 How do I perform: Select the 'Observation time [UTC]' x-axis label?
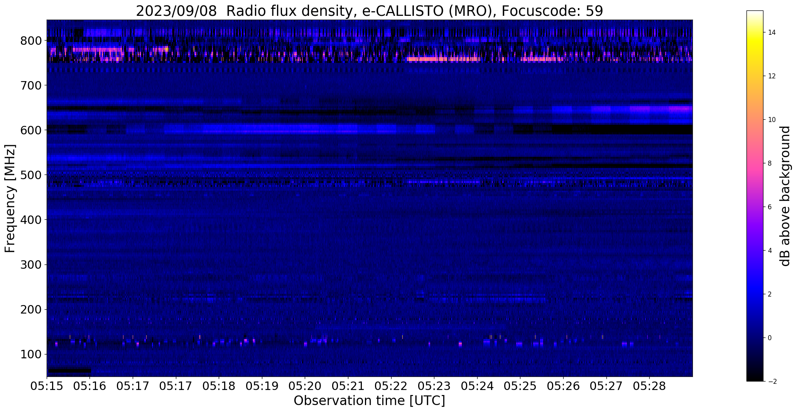(x=369, y=400)
